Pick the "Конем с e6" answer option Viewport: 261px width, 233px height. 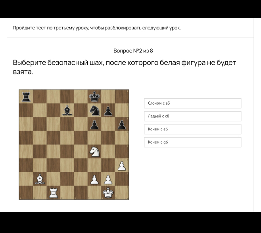(x=192, y=129)
